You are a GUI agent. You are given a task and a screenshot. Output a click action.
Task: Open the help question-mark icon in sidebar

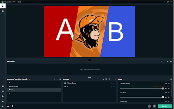(3, 96)
